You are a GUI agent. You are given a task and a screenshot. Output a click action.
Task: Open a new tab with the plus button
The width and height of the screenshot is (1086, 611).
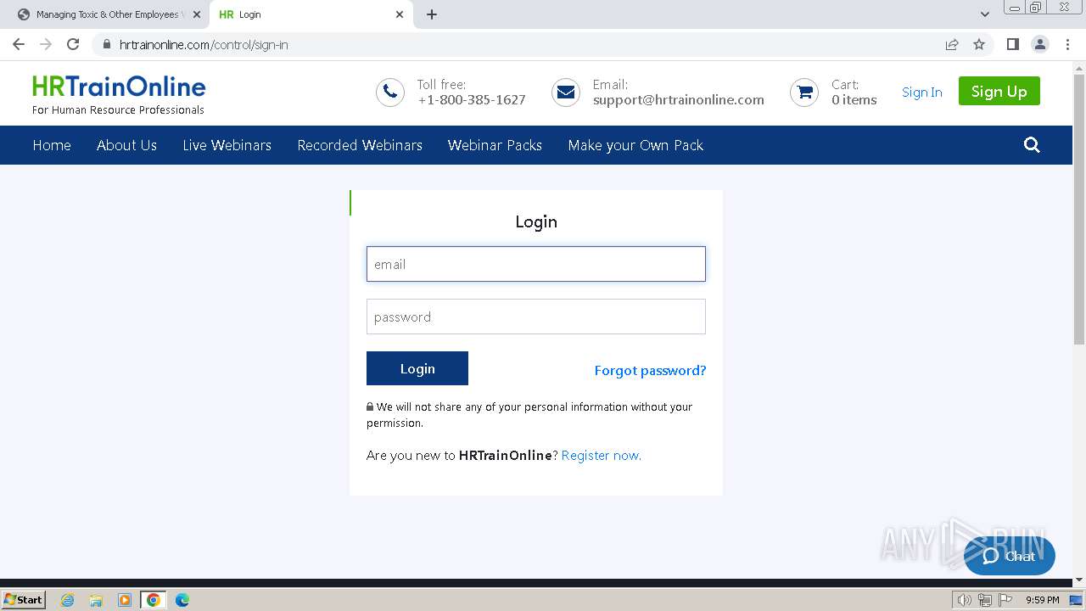click(432, 14)
